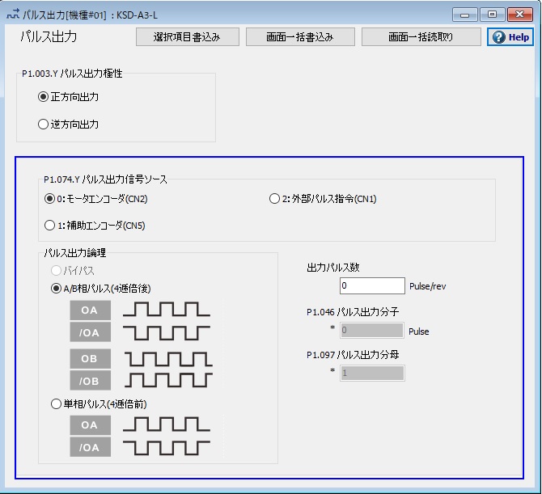Click the OA label under A/B相パルス
Screen dimensions: 542x494
[90, 309]
